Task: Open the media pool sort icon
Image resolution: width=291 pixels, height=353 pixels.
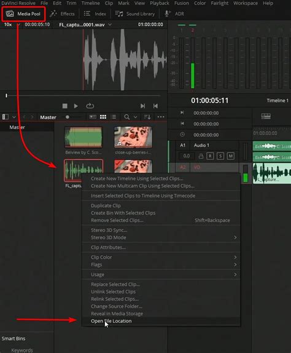Action: [x=147, y=117]
